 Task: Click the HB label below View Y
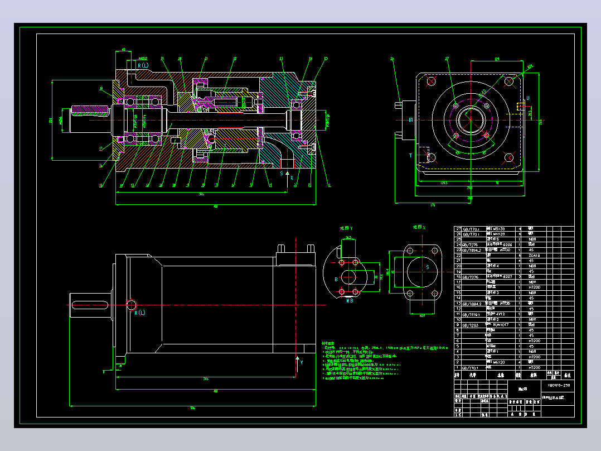pos(350,301)
